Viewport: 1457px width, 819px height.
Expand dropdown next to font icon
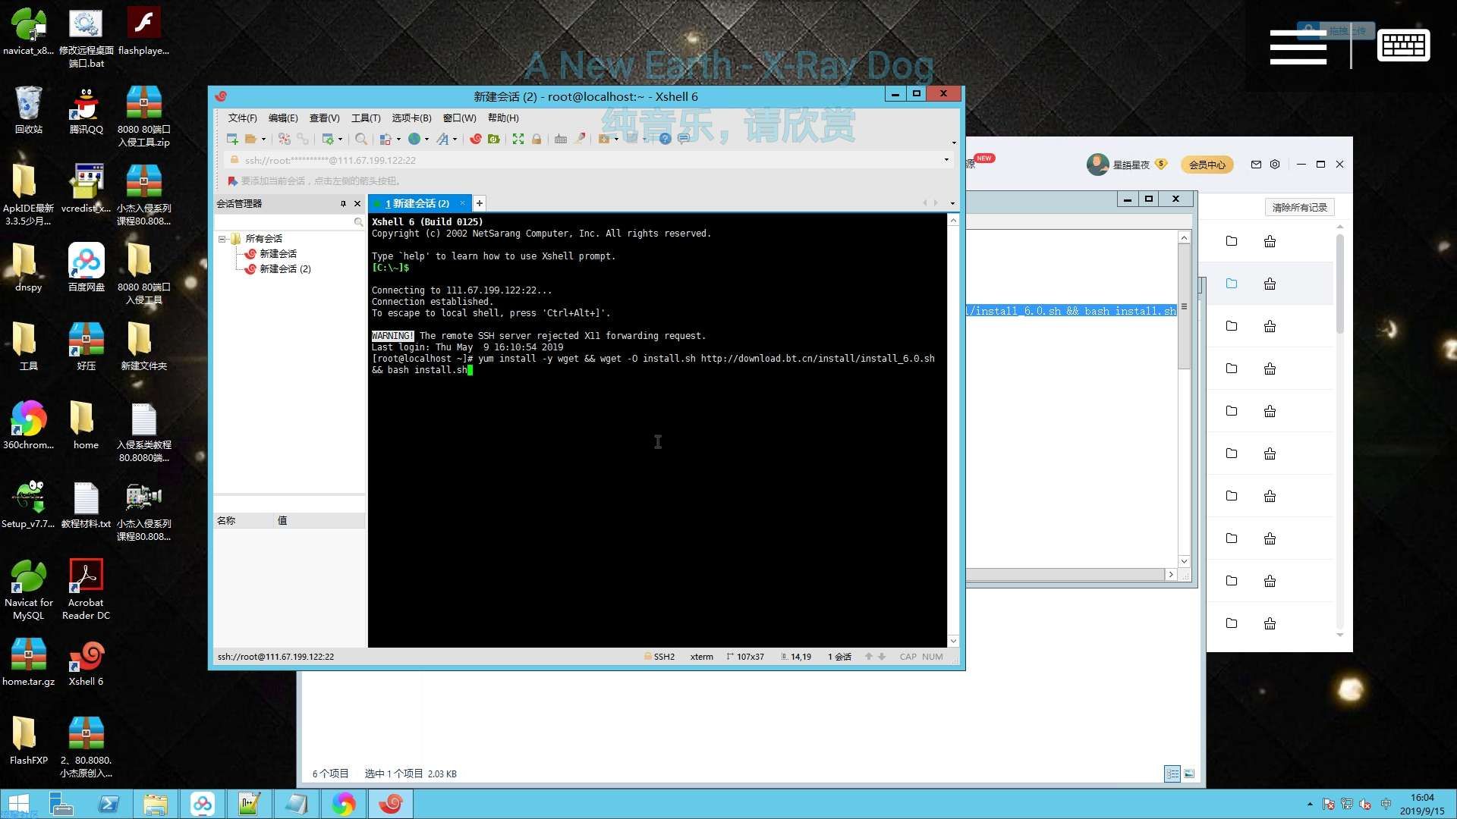pyautogui.click(x=455, y=139)
